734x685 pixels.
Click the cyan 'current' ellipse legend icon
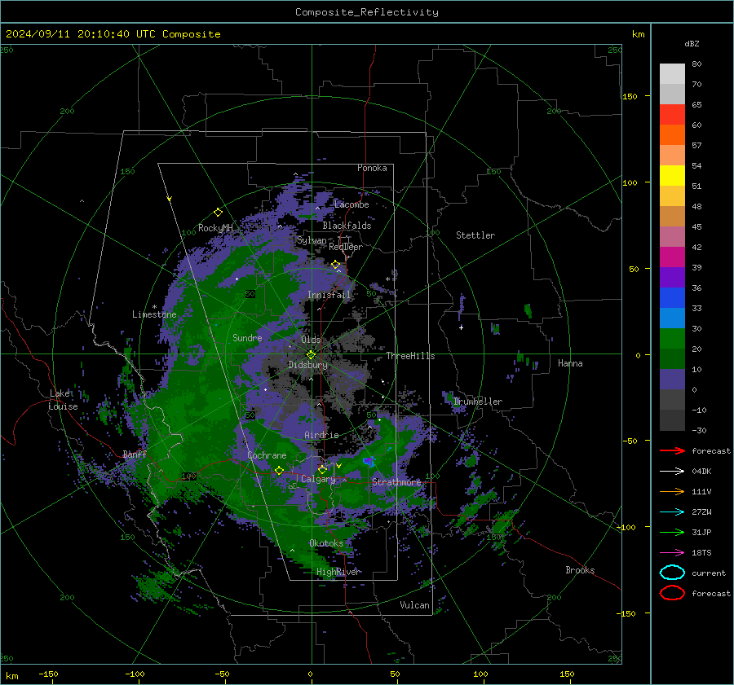[672, 573]
